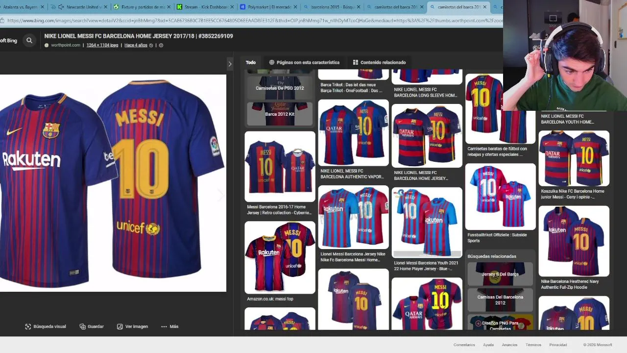Open Koszulka Nike FC Barcelona thumbnail
This screenshot has height=353, width=627.
click(x=574, y=158)
